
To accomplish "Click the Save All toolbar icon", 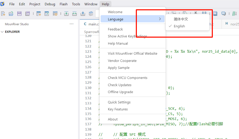I will (27, 14).
